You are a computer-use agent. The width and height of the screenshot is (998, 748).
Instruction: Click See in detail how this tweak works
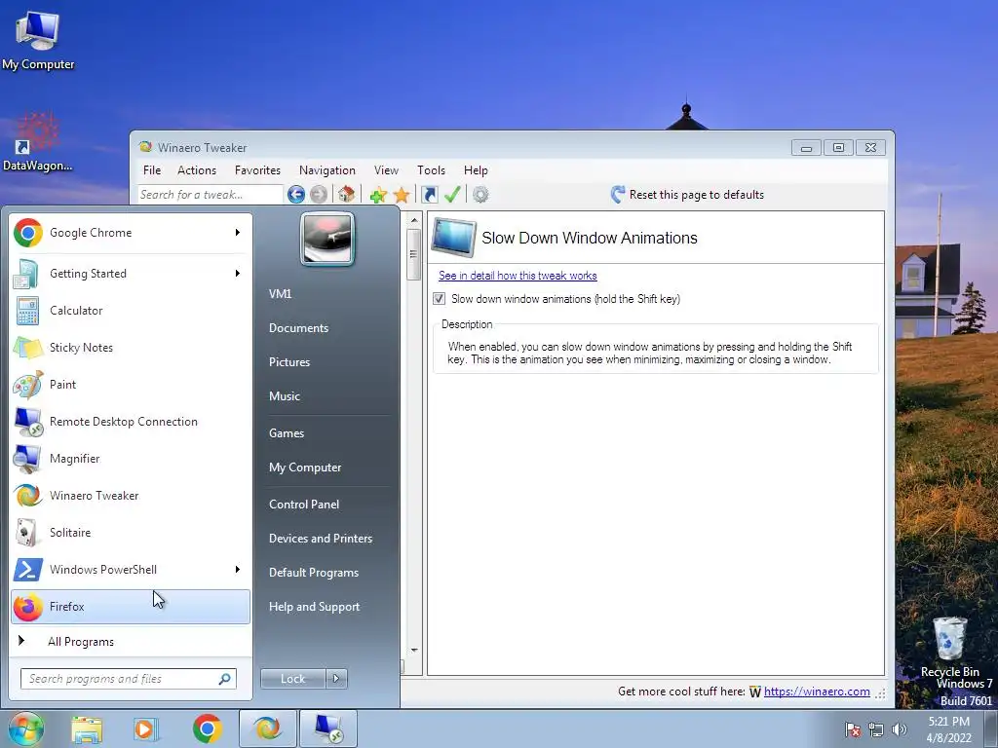coord(518,276)
